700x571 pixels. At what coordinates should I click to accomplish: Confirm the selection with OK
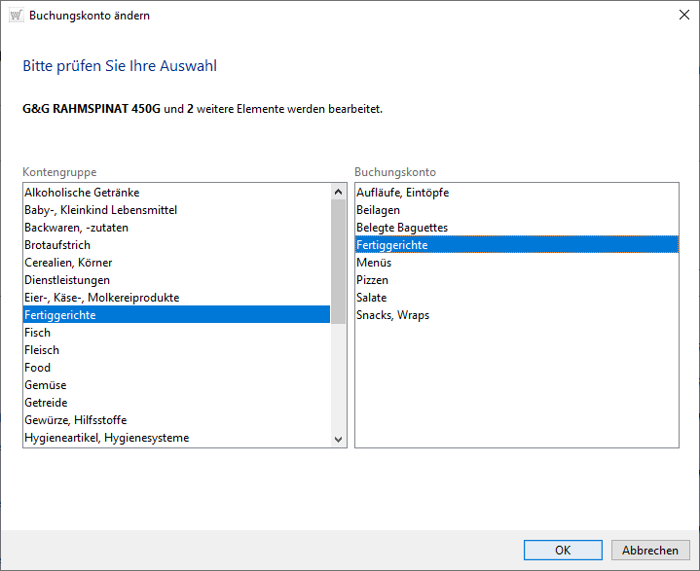pyautogui.click(x=563, y=550)
